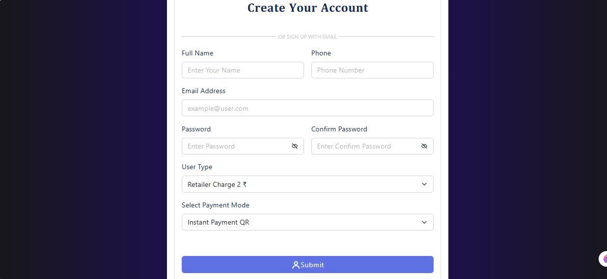Open the Instant Payment QR combo box
This screenshot has width=607, height=279.
(x=307, y=222)
